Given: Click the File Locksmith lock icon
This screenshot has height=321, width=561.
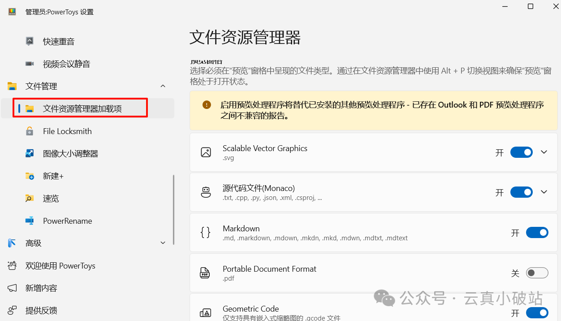Looking at the screenshot, I should [30, 131].
